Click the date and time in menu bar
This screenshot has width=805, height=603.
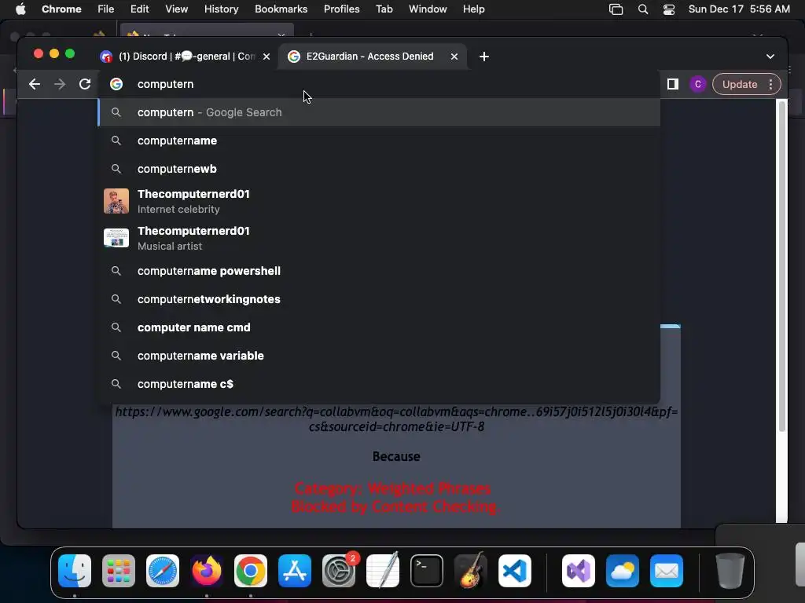[739, 9]
